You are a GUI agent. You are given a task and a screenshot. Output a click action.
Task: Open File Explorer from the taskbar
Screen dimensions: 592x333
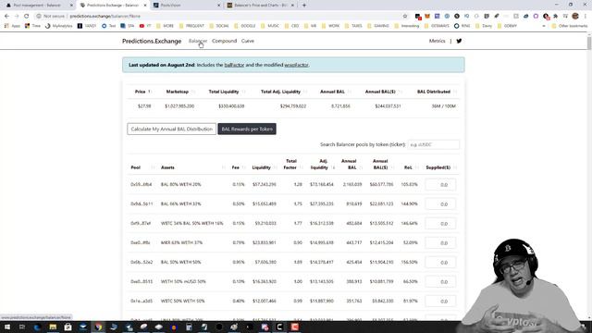[53, 327]
